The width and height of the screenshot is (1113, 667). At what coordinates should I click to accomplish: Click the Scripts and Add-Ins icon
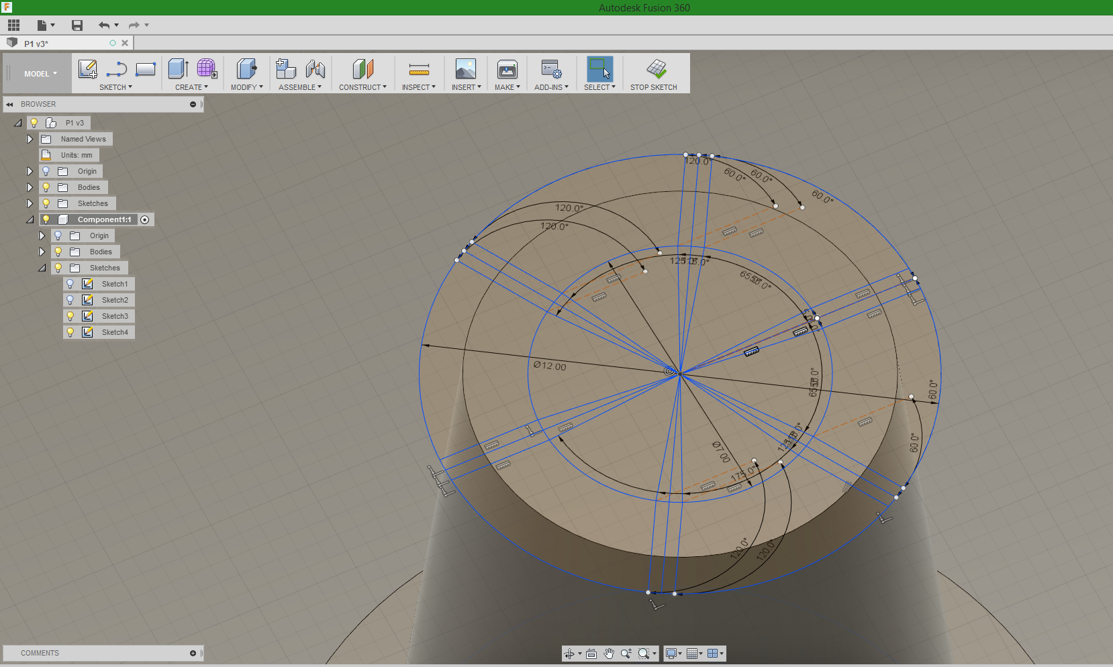(x=551, y=69)
